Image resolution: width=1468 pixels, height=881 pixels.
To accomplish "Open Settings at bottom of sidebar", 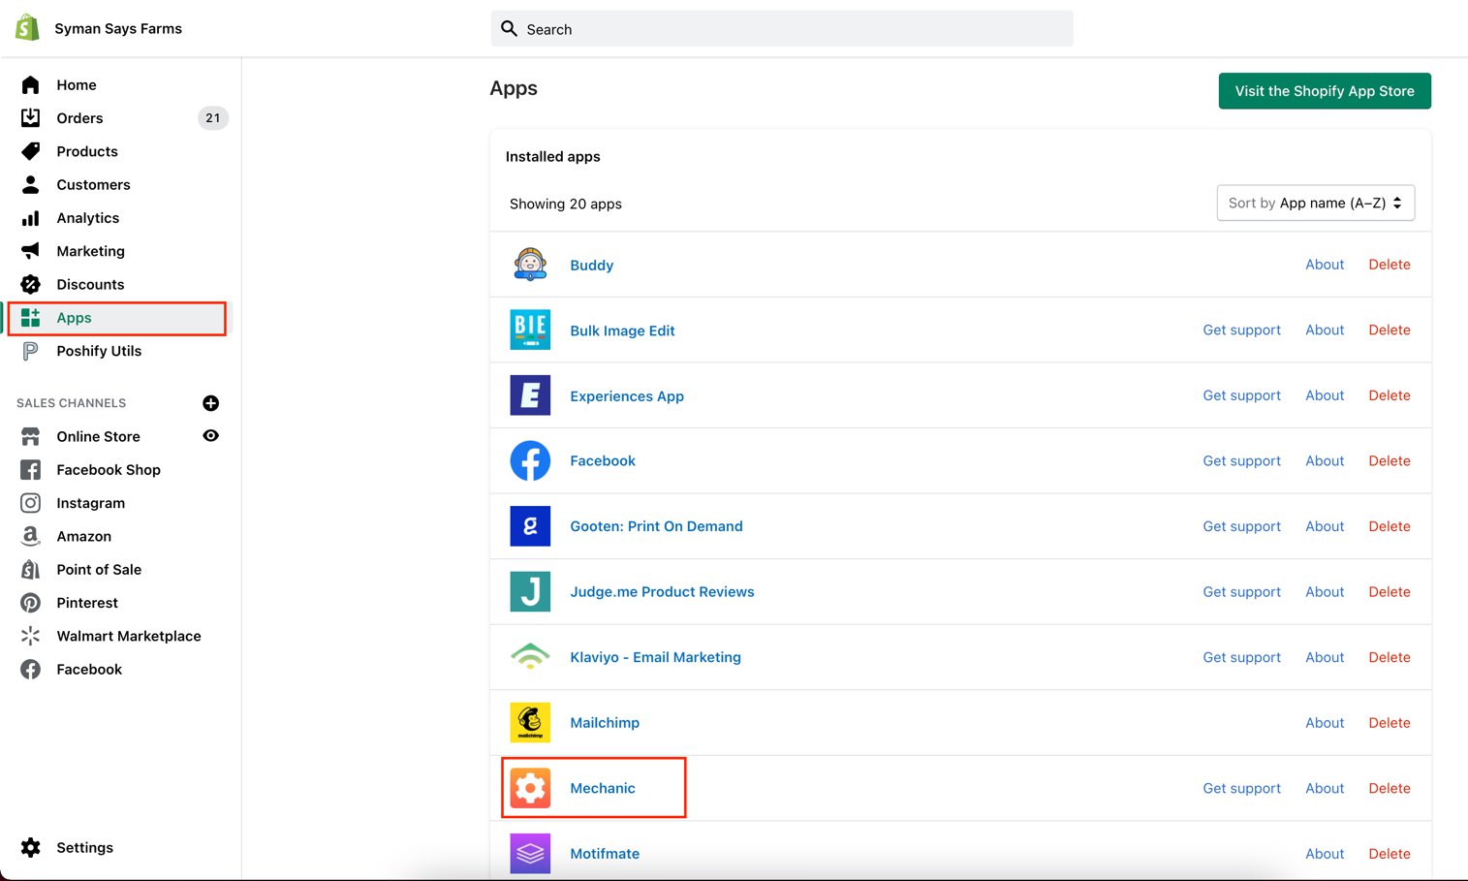I will coord(84,847).
